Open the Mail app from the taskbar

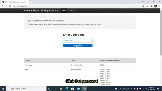[78, 89]
